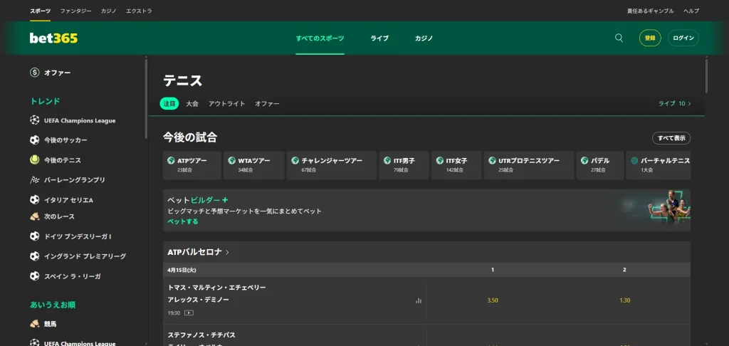Image resolution: width=729 pixels, height=346 pixels.
Task: Click the bet365 logo
Action: (53, 38)
